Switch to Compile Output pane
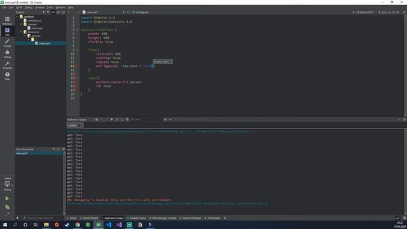The width and height of the screenshot is (407, 229). tap(137, 218)
